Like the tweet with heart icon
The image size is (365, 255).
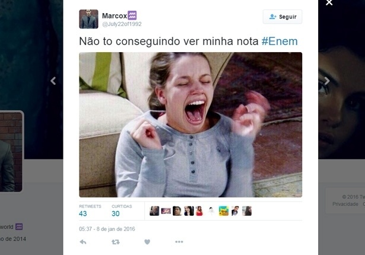coord(147,242)
